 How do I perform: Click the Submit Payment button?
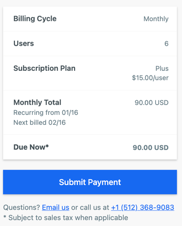coord(90,182)
